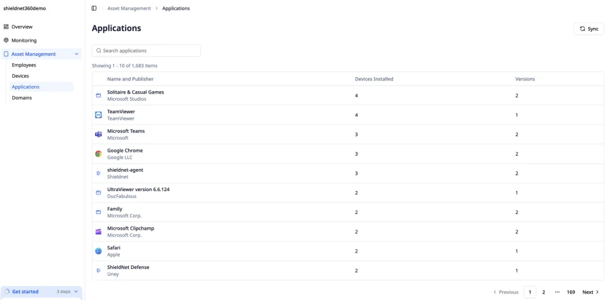Jump to page 169
The height and width of the screenshot is (300, 611).
pos(571,292)
